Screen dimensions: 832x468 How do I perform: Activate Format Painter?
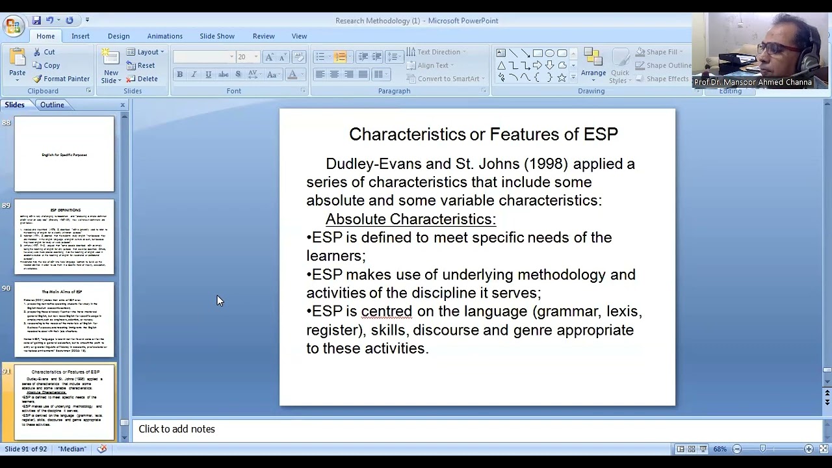(x=61, y=79)
